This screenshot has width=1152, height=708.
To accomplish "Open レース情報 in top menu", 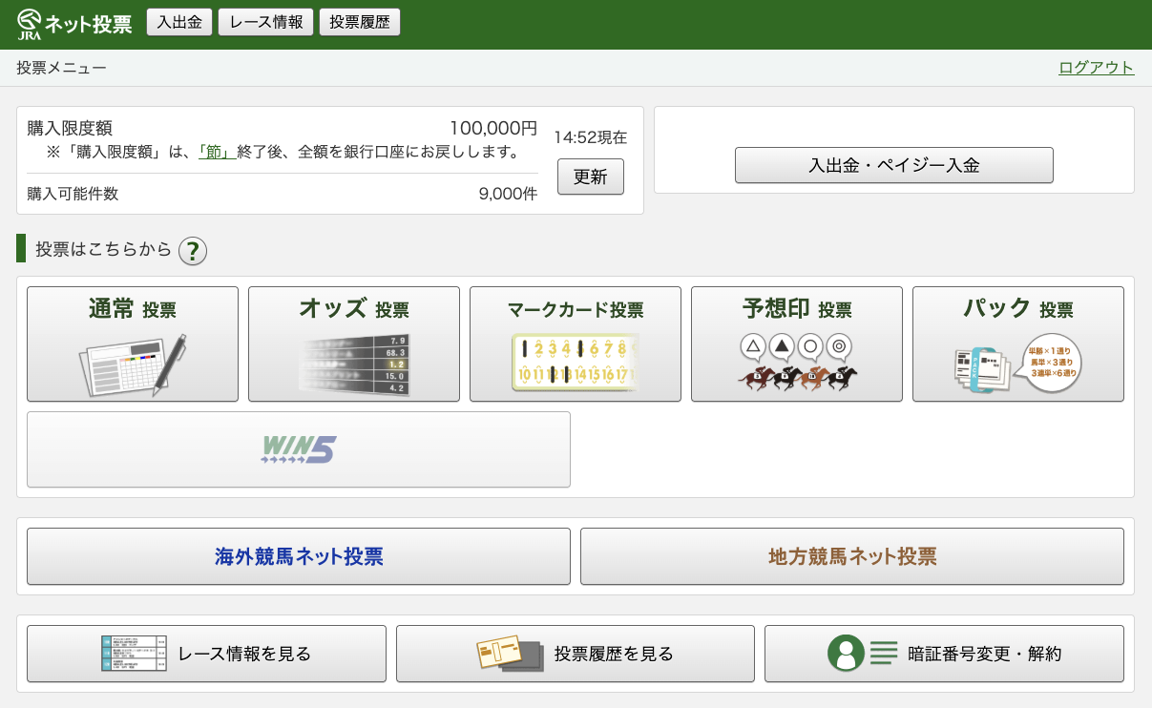I will coord(266,22).
